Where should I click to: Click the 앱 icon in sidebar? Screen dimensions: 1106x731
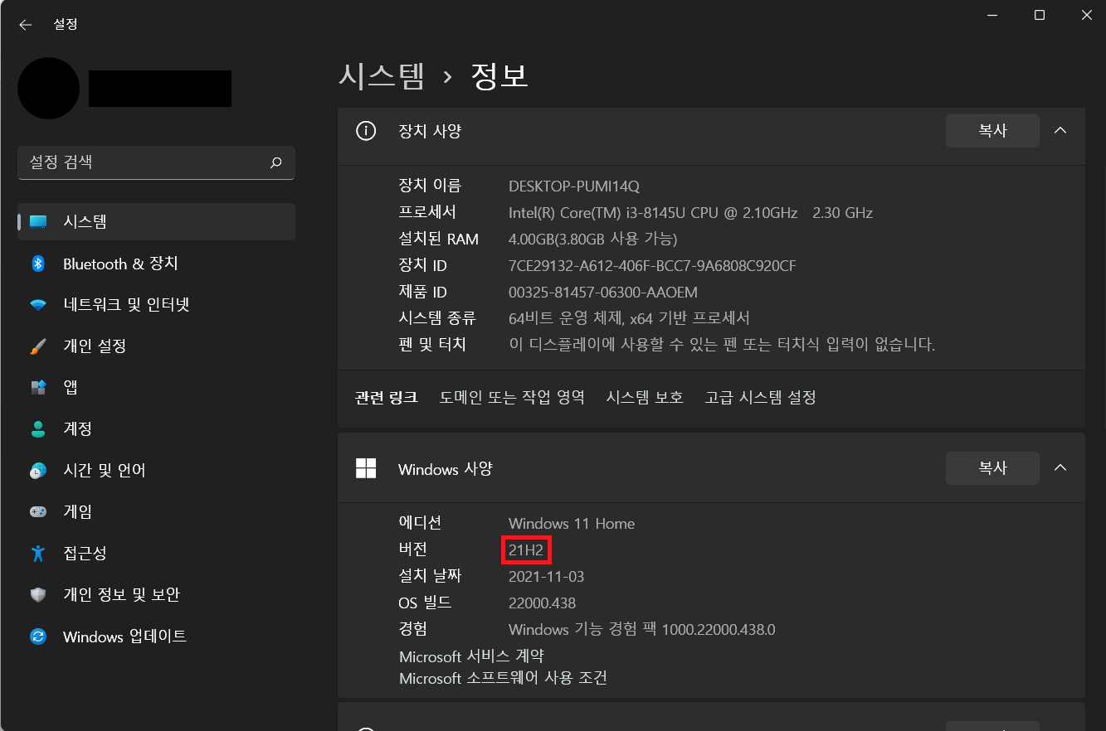pos(38,388)
